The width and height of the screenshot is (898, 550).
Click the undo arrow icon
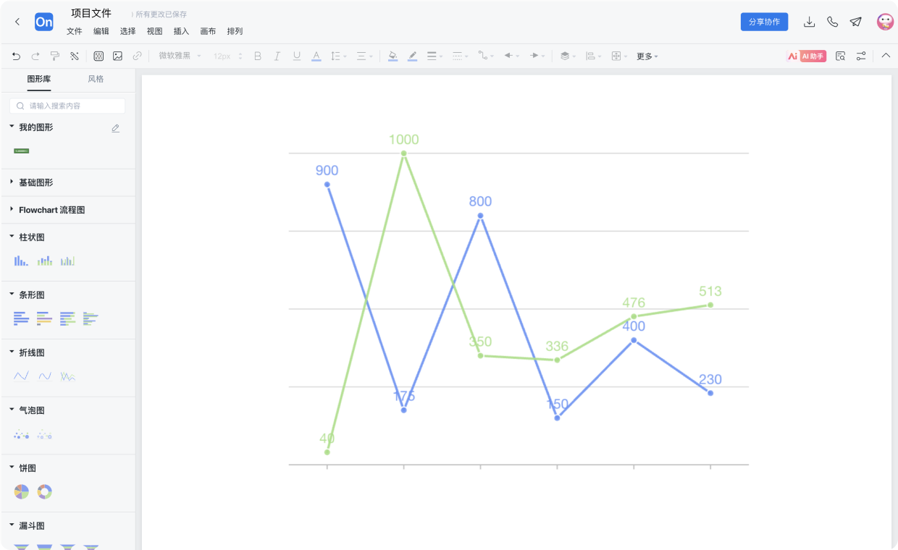[x=17, y=56]
